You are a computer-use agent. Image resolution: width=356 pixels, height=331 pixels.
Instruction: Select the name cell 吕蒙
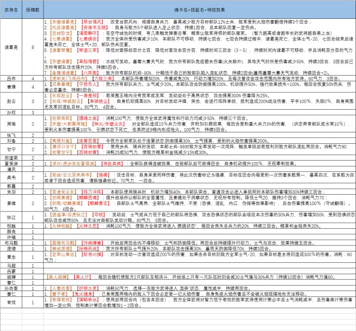(11, 271)
